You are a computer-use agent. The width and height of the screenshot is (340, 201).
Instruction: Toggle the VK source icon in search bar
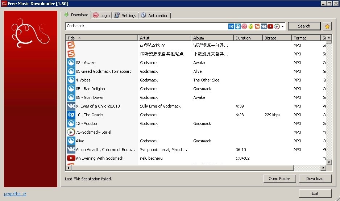(x=264, y=26)
